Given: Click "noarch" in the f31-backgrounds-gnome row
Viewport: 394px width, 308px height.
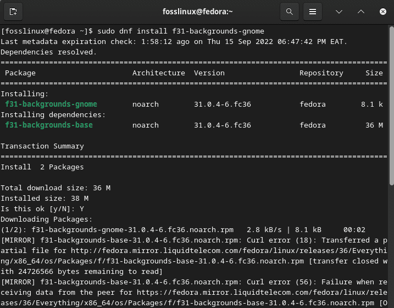Looking at the screenshot, I should click(x=146, y=104).
